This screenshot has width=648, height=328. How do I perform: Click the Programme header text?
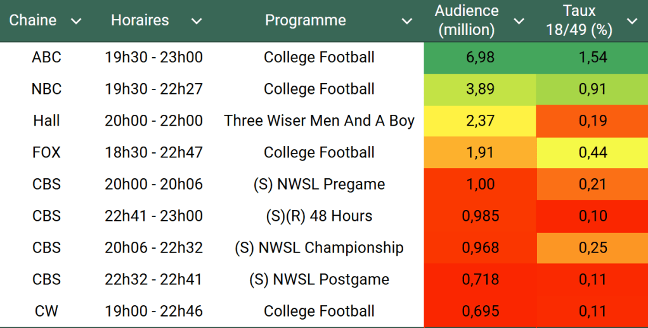tap(306, 20)
